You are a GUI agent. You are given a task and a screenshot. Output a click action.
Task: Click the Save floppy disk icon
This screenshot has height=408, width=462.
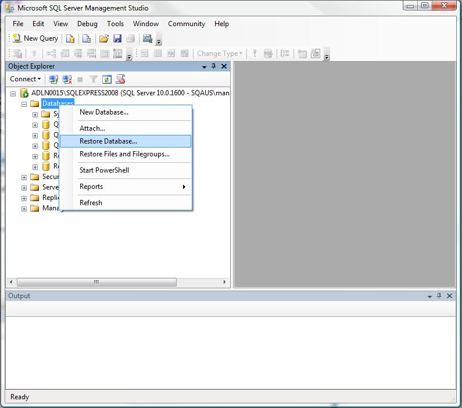(x=117, y=39)
